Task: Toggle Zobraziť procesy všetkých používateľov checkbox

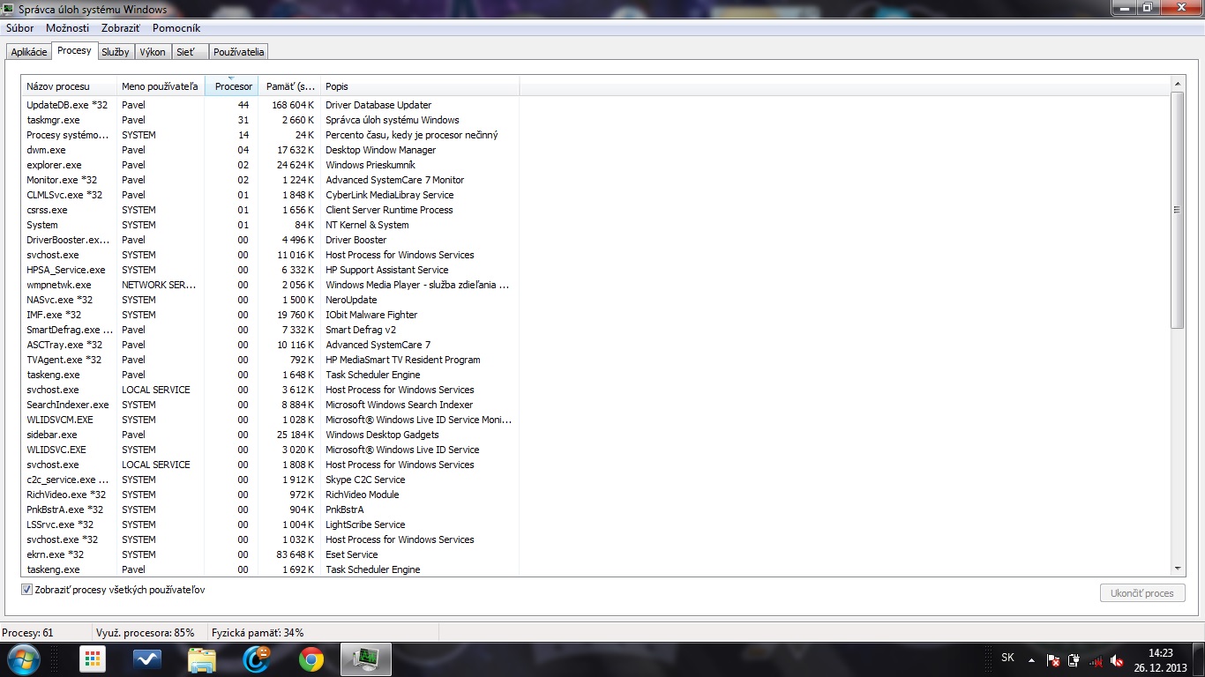Action: pyautogui.click(x=27, y=590)
